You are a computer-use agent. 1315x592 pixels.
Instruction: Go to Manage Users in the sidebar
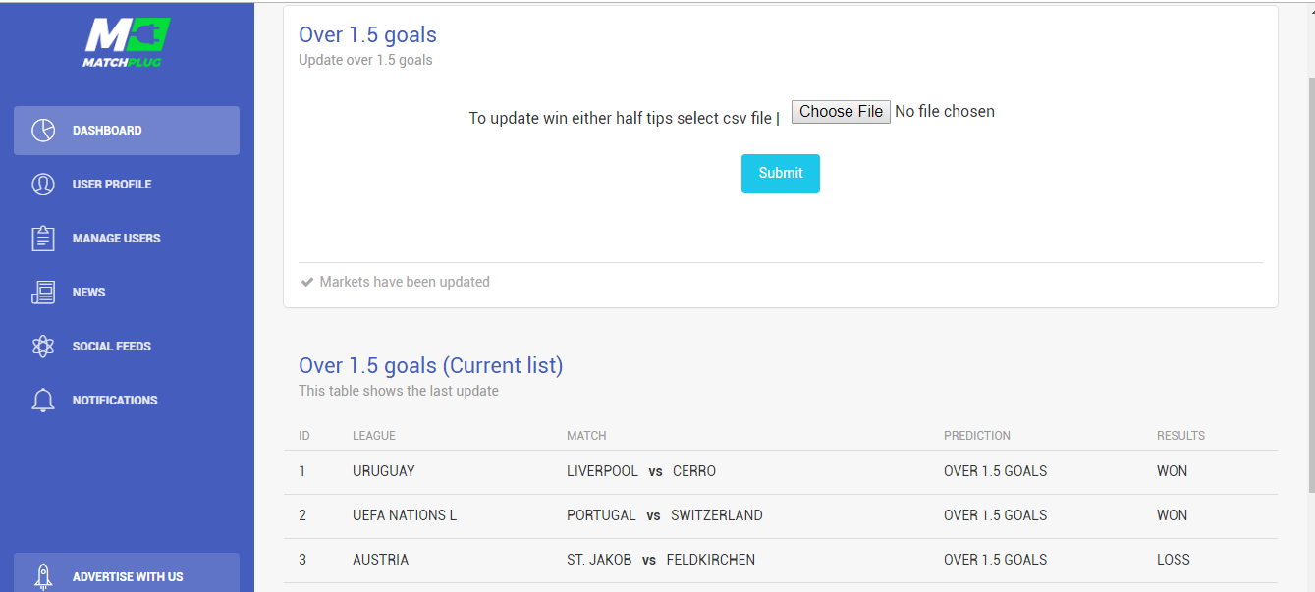click(x=127, y=239)
